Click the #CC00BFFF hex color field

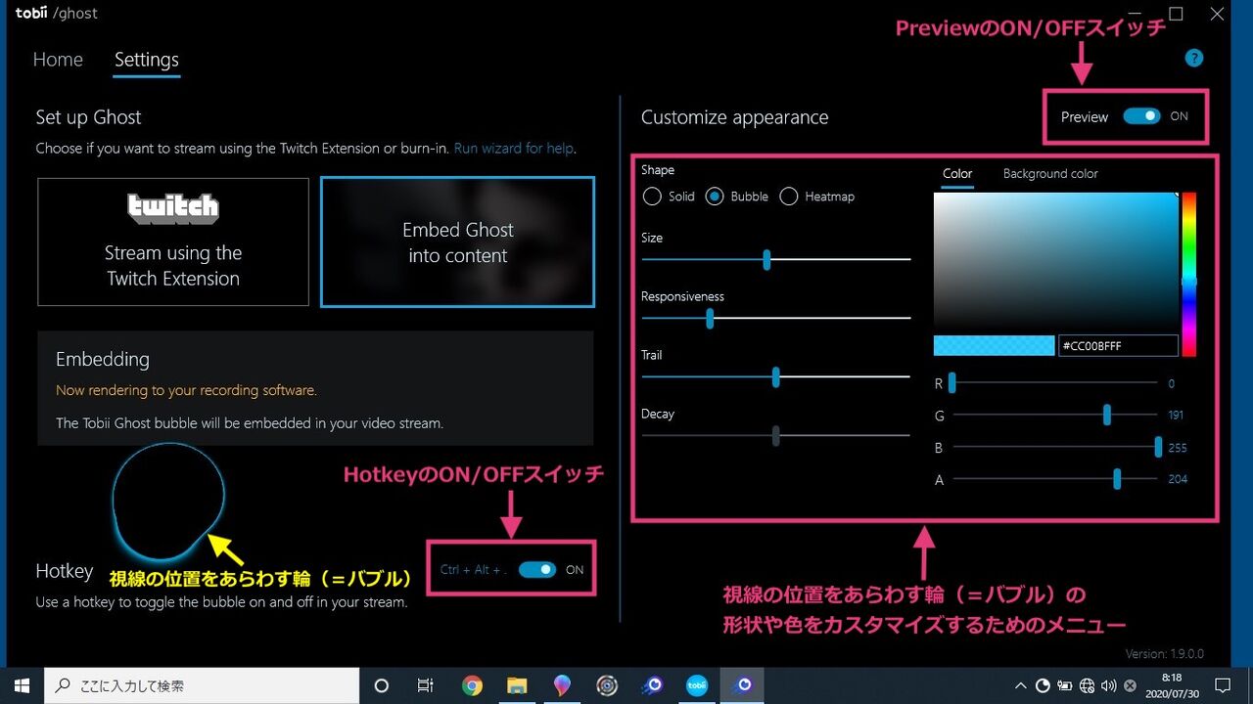[x=1118, y=345]
